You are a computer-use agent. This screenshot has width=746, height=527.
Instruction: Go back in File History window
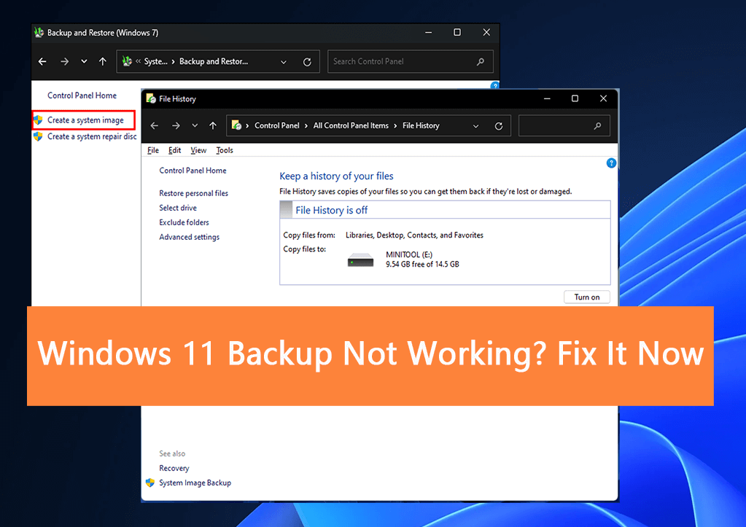pyautogui.click(x=154, y=125)
